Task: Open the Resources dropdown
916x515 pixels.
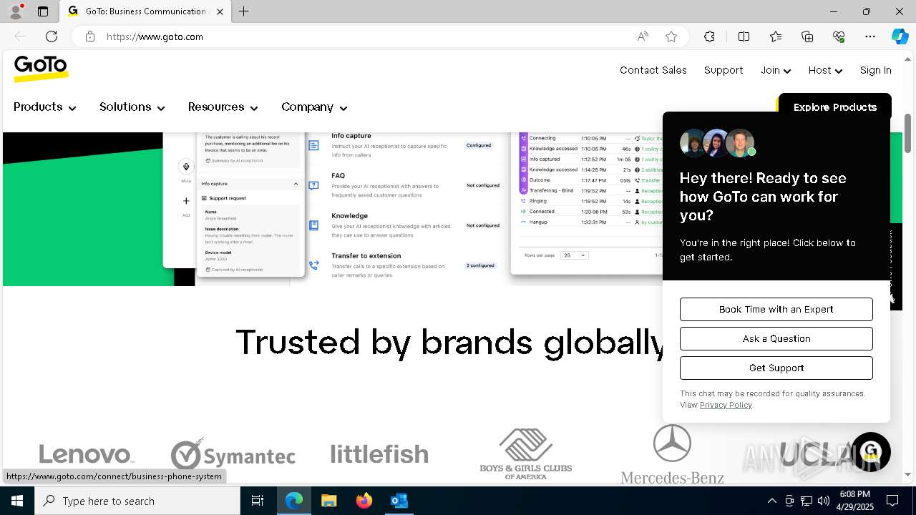Action: click(x=223, y=107)
